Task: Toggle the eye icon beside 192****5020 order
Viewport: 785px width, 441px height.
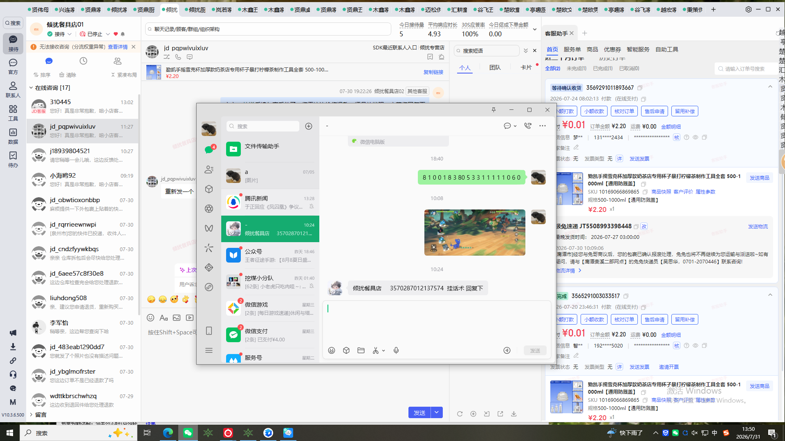Action: pos(695,345)
